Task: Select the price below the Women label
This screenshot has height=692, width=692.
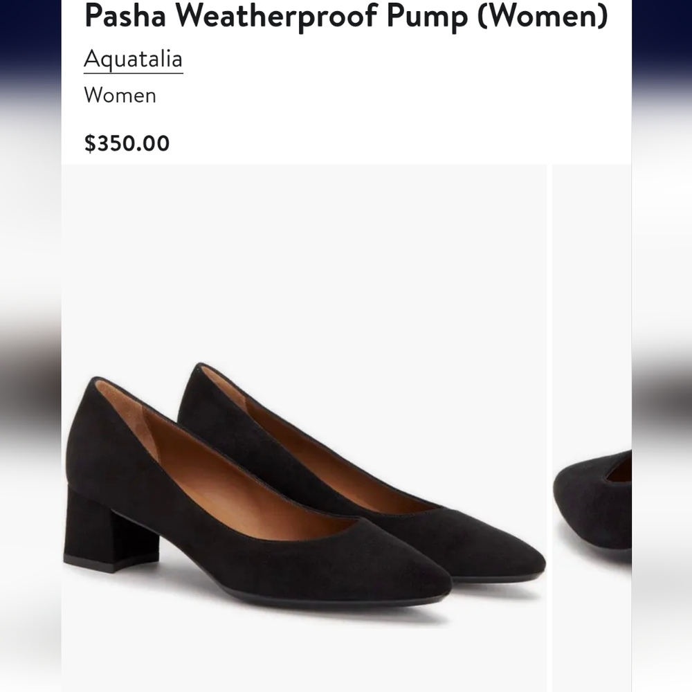Action: pos(125,144)
